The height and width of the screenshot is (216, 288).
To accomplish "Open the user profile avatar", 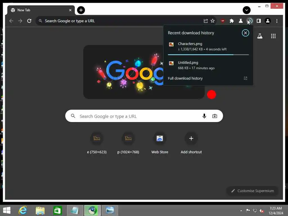I will coord(268,21).
